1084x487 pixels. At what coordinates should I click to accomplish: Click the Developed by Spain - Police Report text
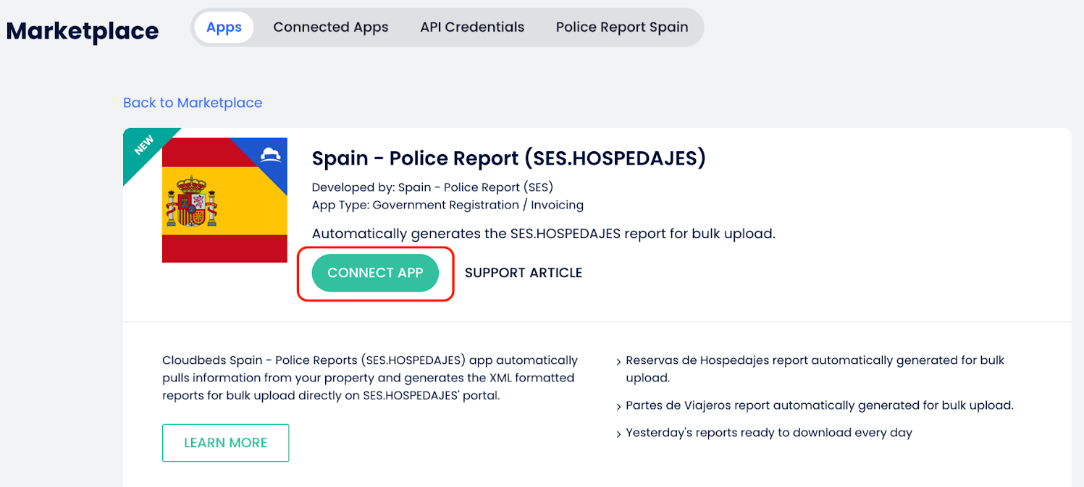coord(432,187)
